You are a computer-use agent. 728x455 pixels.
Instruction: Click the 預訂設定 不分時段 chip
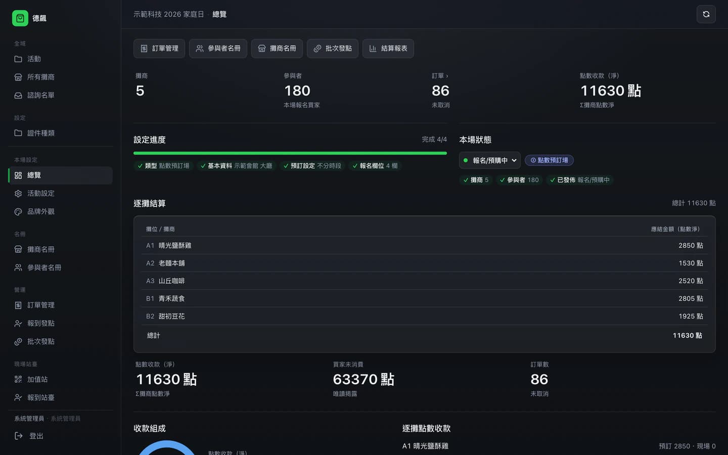312,166
